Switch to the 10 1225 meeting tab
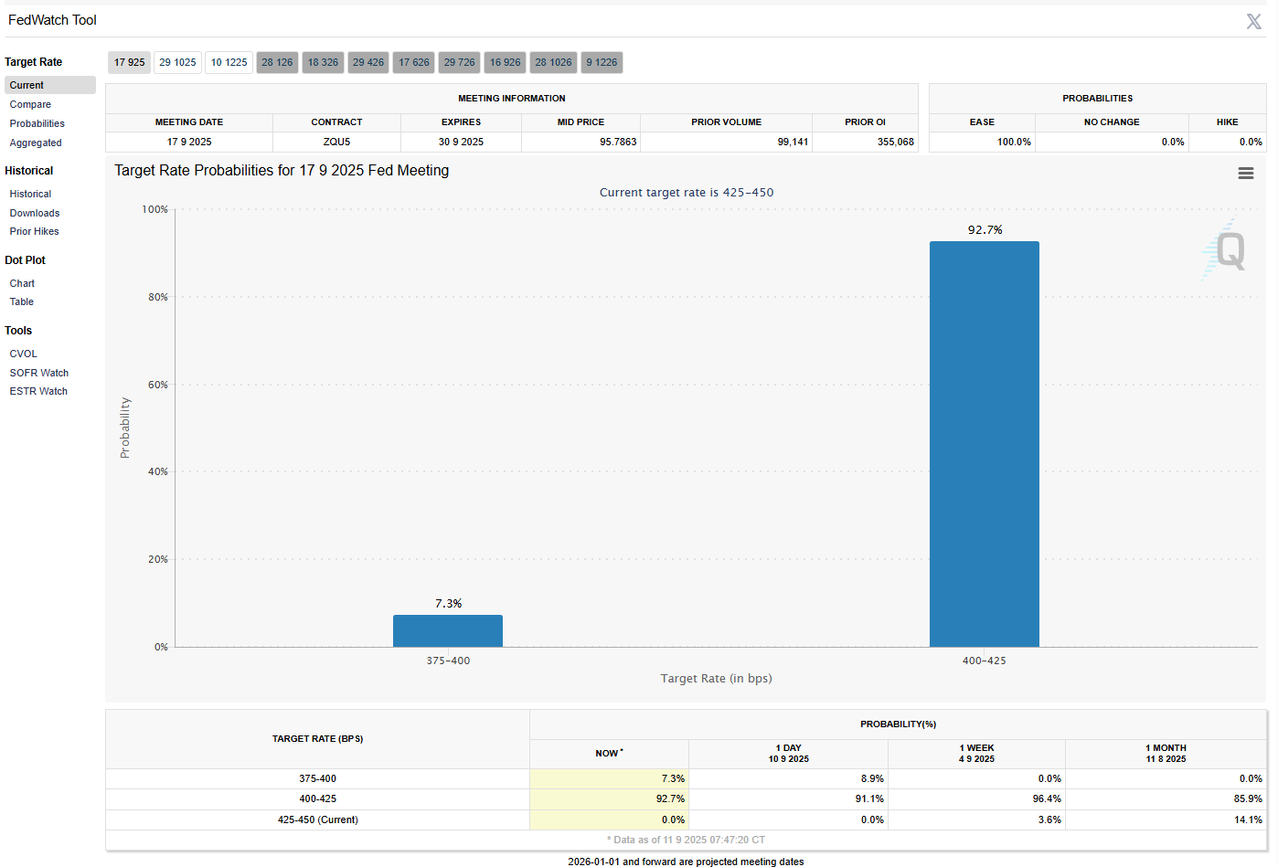1278x867 pixels. pos(229,62)
